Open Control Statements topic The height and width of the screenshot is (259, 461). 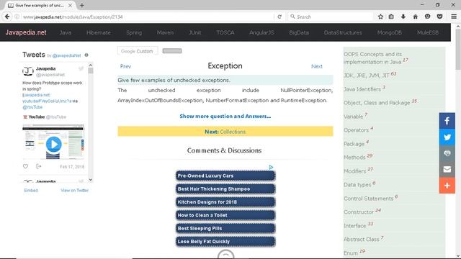(368, 199)
